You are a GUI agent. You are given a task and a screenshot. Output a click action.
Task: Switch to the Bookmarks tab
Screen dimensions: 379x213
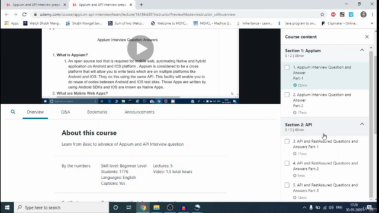click(97, 112)
